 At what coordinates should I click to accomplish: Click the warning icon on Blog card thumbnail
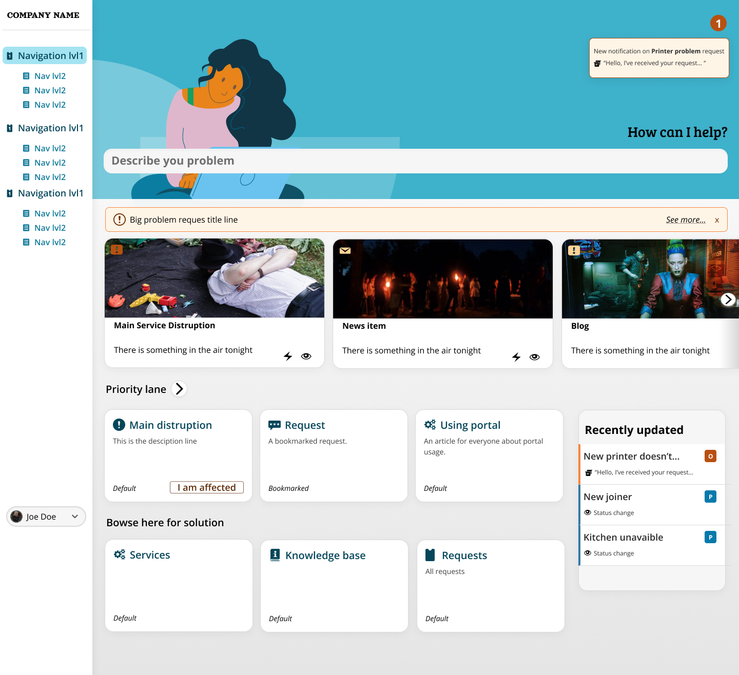pos(574,250)
